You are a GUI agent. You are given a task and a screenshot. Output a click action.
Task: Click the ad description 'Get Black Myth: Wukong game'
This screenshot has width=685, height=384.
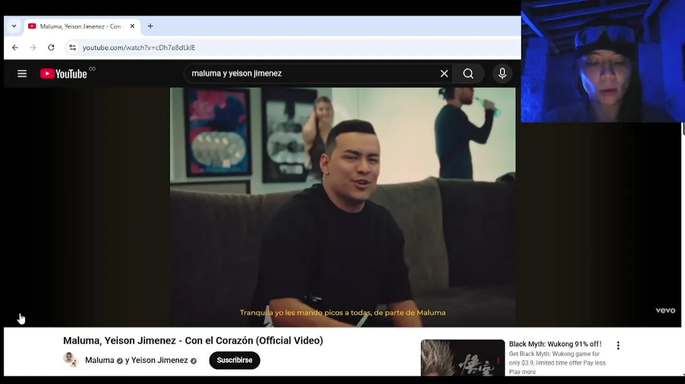pos(557,363)
